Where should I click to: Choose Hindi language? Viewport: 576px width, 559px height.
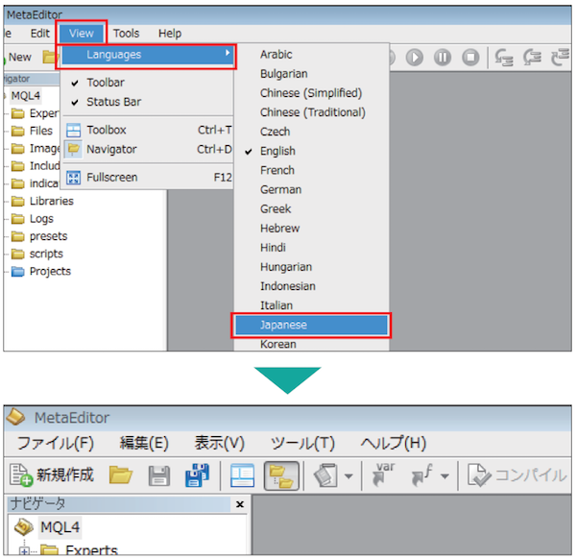click(x=311, y=248)
